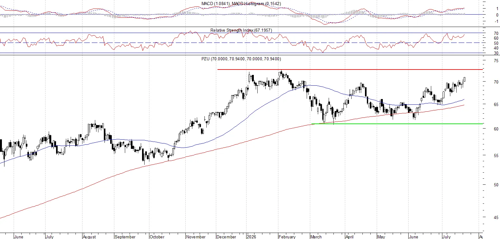Click the October month label
The width and height of the screenshot is (500, 239).
click(x=157, y=237)
